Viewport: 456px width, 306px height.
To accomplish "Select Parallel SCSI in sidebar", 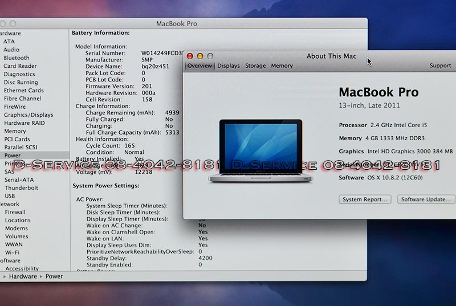I will (21, 148).
